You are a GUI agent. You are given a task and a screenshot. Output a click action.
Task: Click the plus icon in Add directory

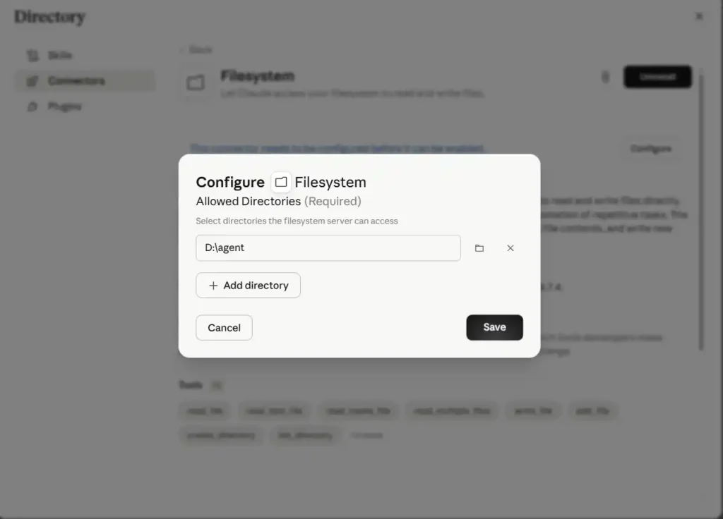point(213,286)
